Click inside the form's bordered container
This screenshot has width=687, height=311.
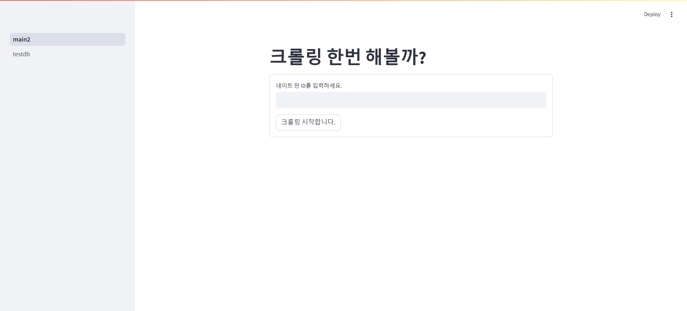point(447,123)
